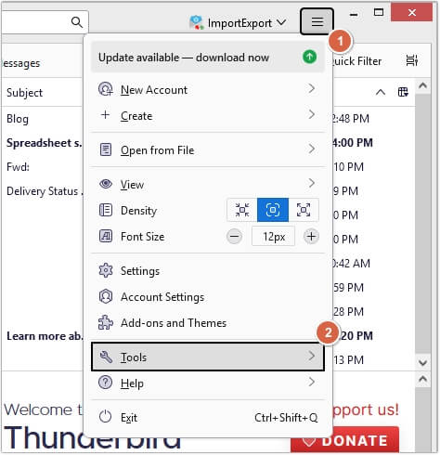440x455 pixels.
Task: Click Update available download now banner
Action: (x=208, y=58)
